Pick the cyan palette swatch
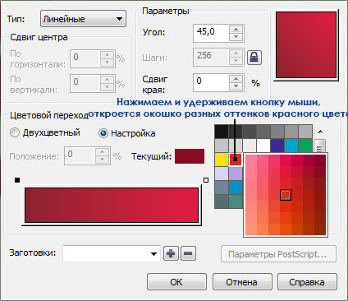The image size is (348, 301). [x=291, y=146]
